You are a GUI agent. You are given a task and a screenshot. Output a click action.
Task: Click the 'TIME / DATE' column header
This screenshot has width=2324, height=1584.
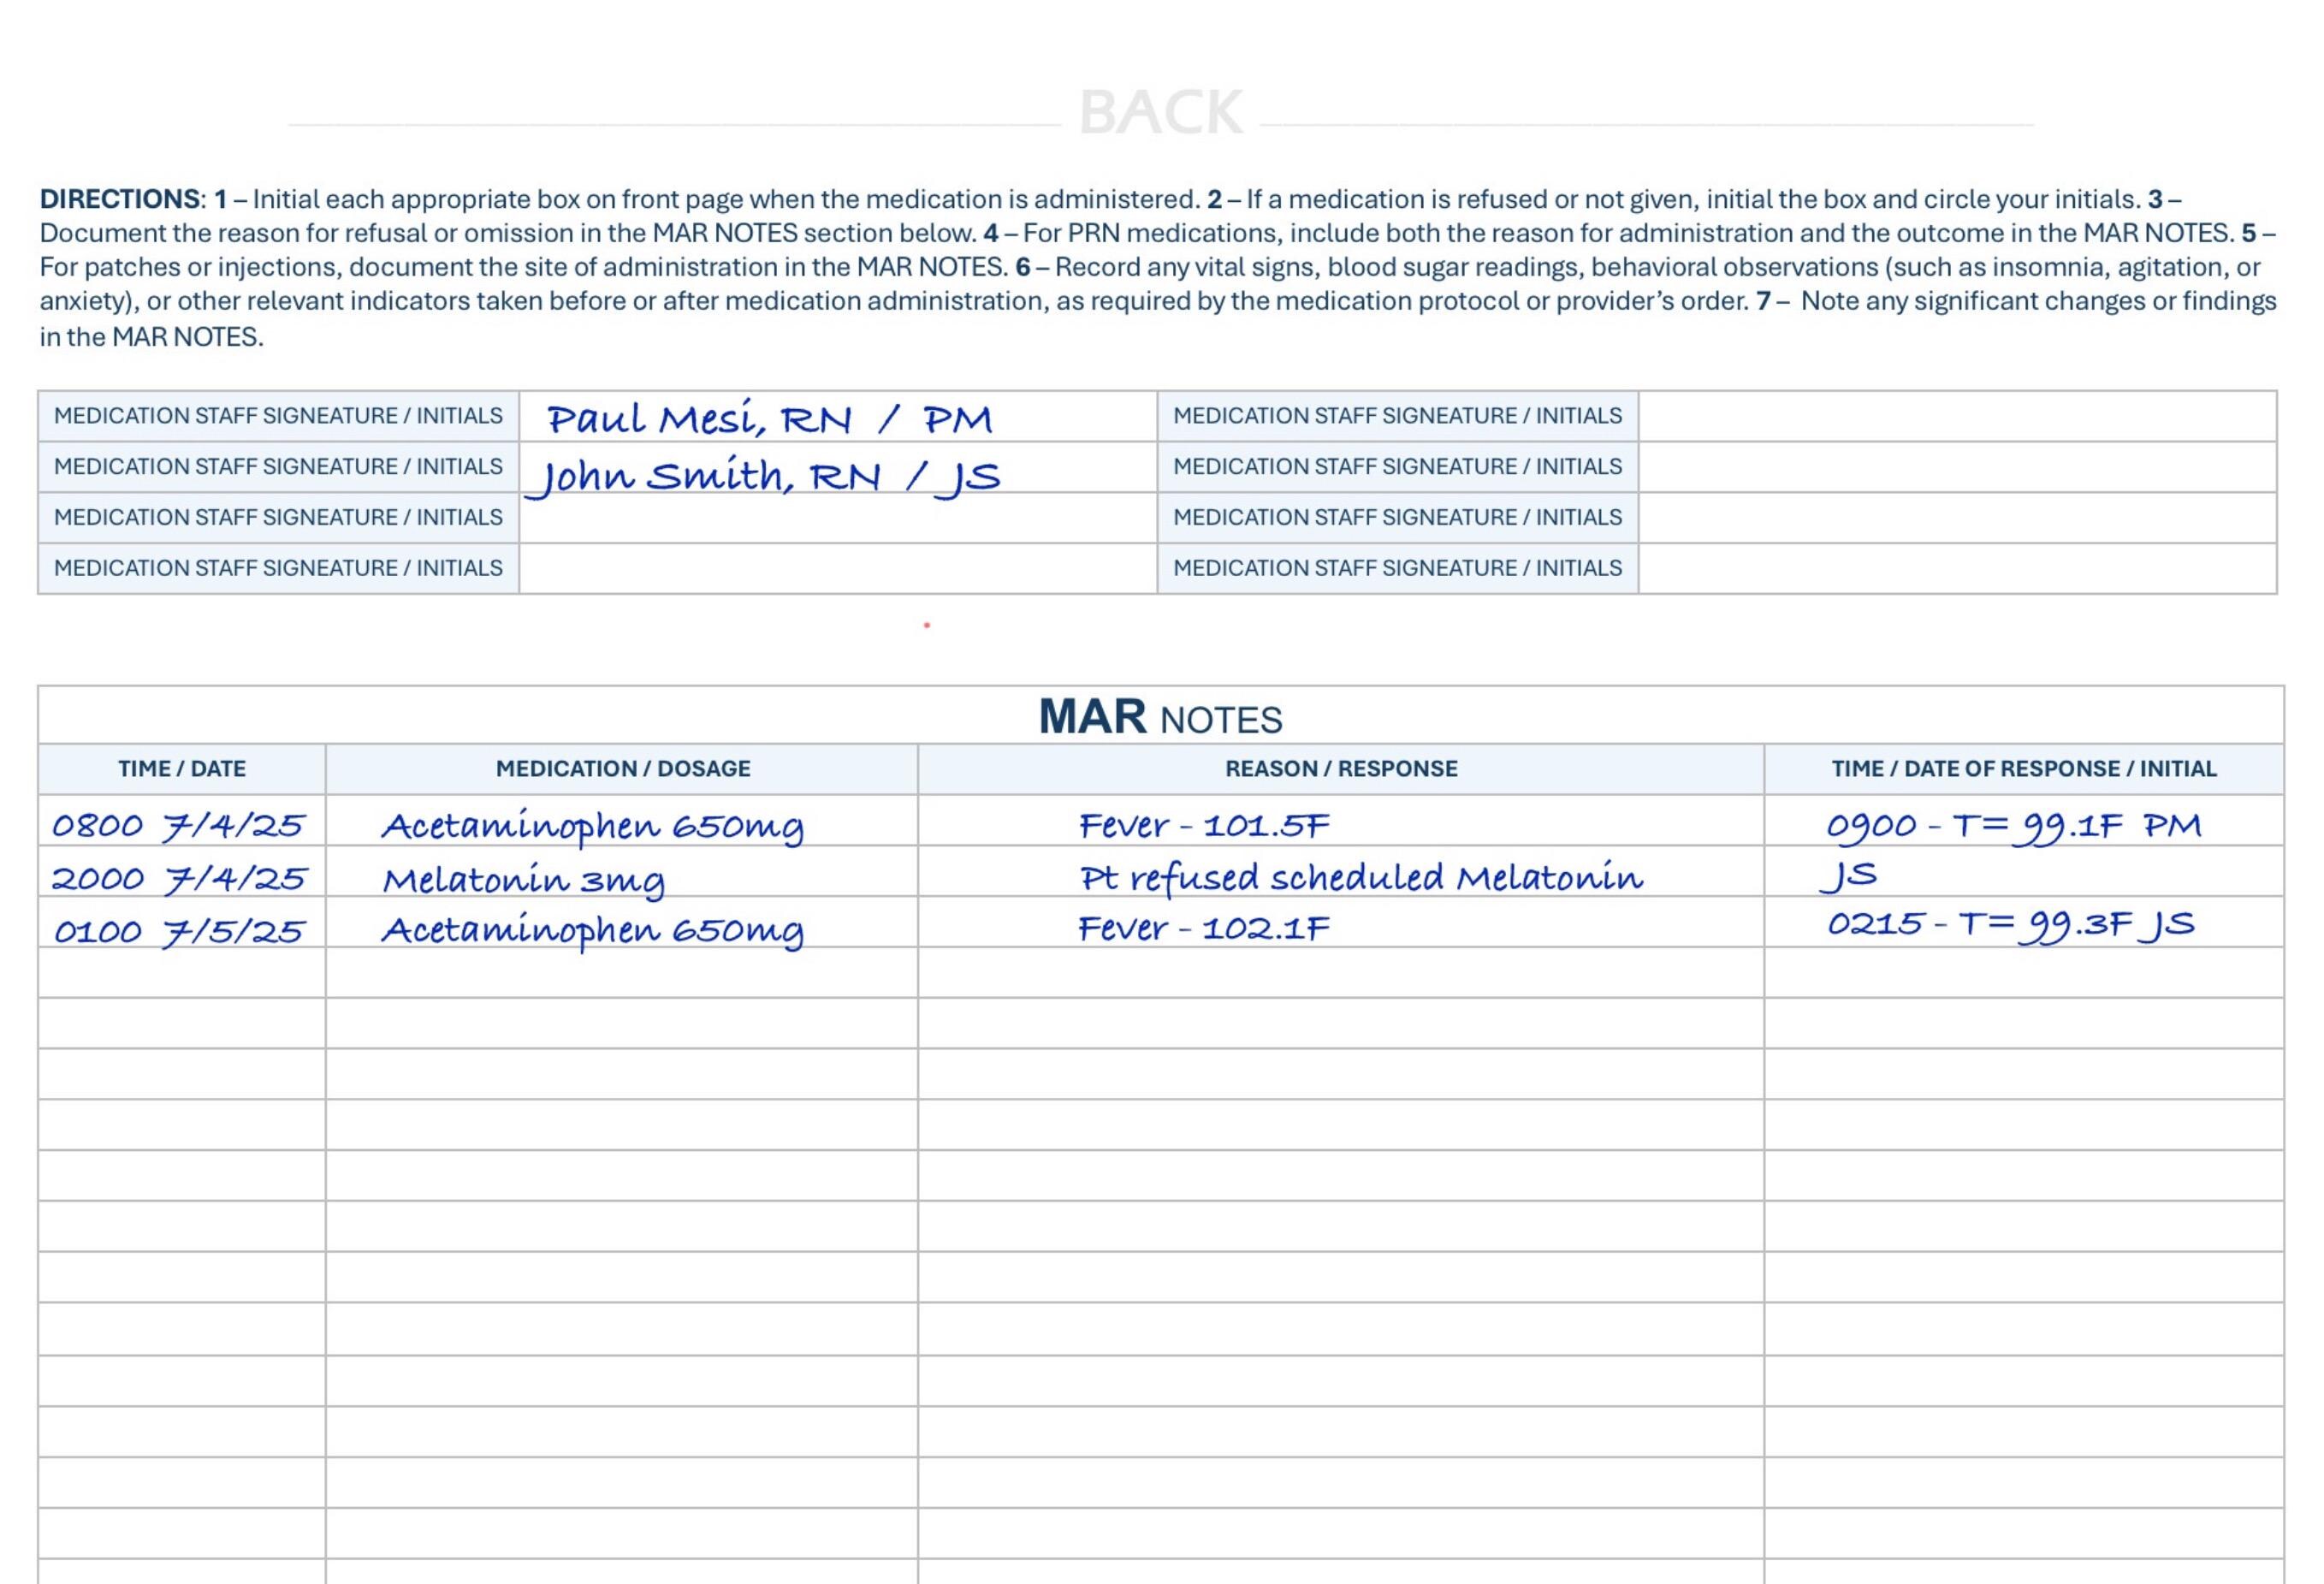coord(182,769)
